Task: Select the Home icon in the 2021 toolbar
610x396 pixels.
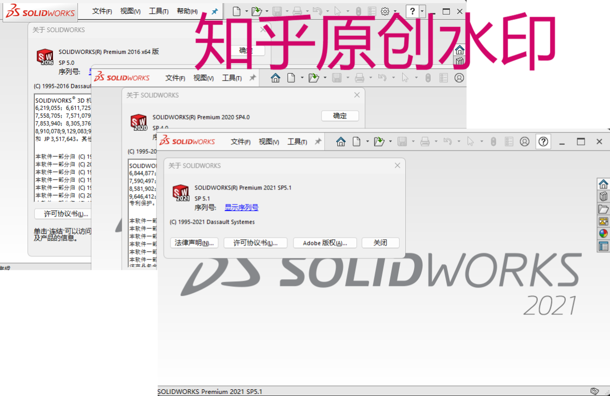Action: coord(341,141)
